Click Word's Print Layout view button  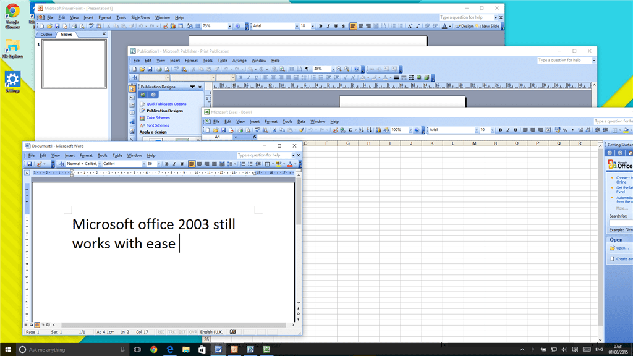36,325
